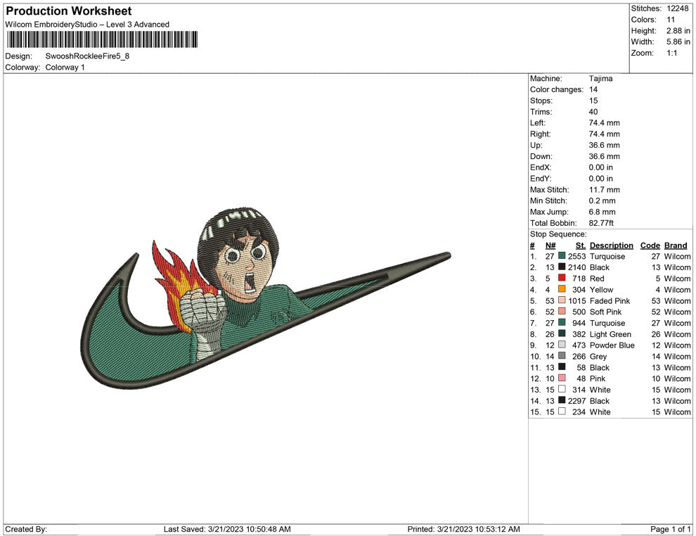Click the Powder Blue description text
This screenshot has width=696, height=536.
612,345
